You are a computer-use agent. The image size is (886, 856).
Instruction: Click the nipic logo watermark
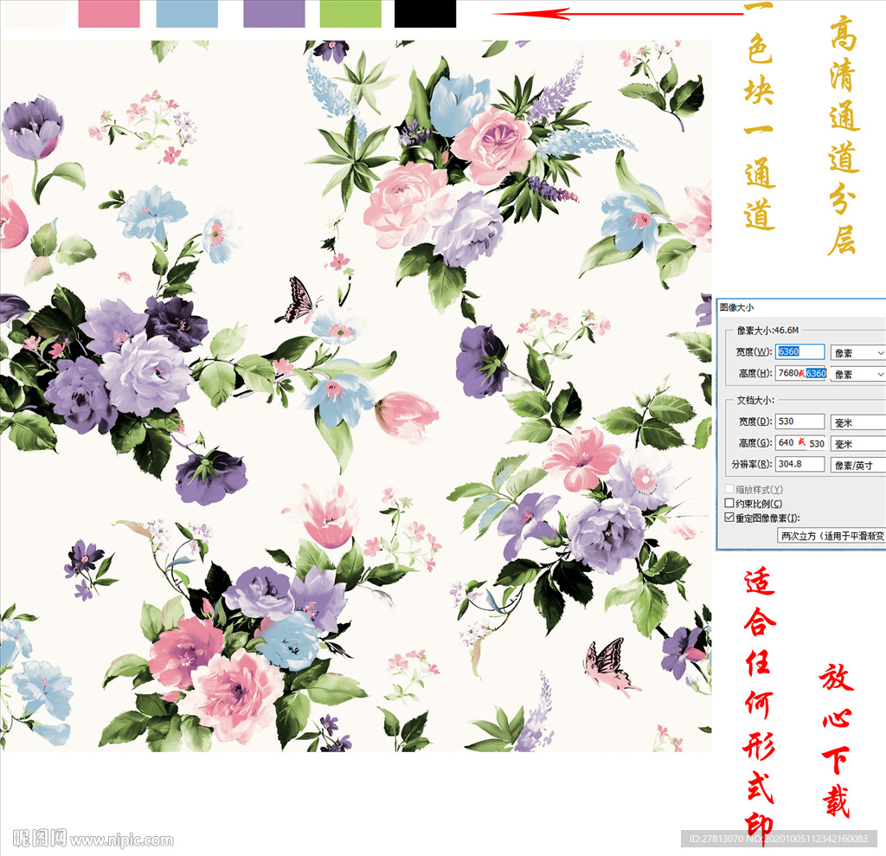pyautogui.click(x=39, y=838)
